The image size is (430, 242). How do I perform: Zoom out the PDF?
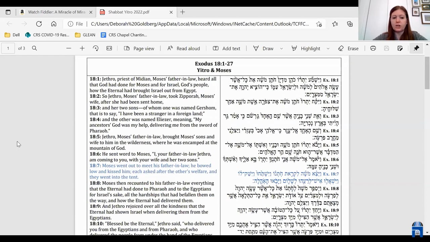pos(69,48)
